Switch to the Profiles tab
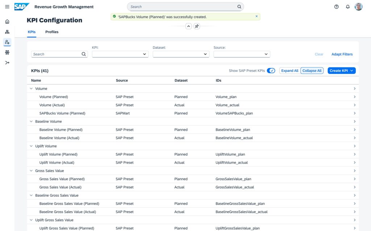This screenshot has height=231, width=371. 52,32
